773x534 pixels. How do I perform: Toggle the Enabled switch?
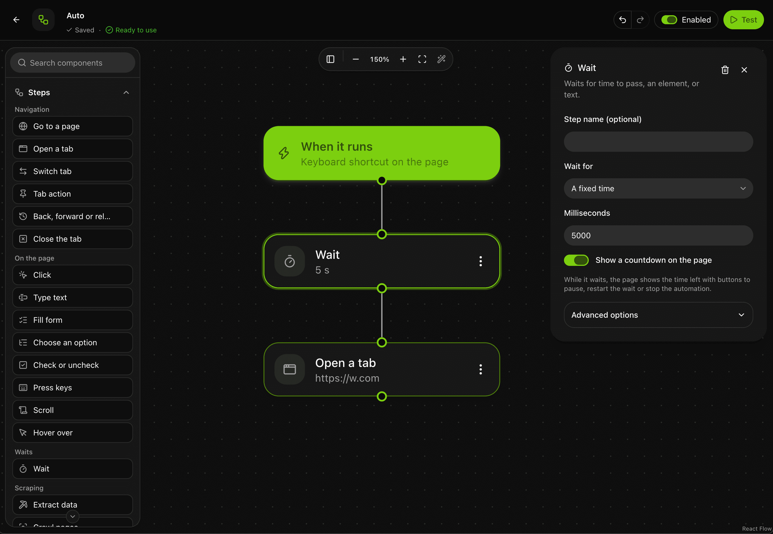tap(669, 20)
